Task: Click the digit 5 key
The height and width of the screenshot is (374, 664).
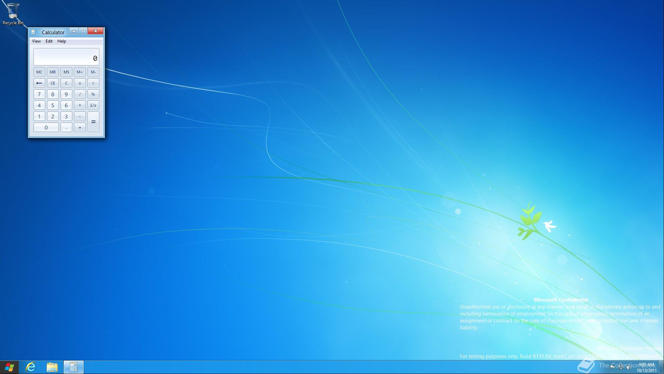Action: click(53, 105)
